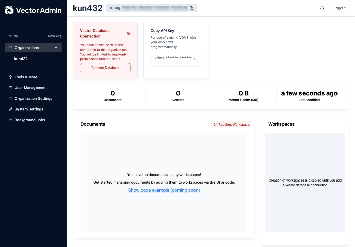Click the Vector Admin title text
Image resolution: width=355 pixels, height=247 pixels.
(x=39, y=10)
